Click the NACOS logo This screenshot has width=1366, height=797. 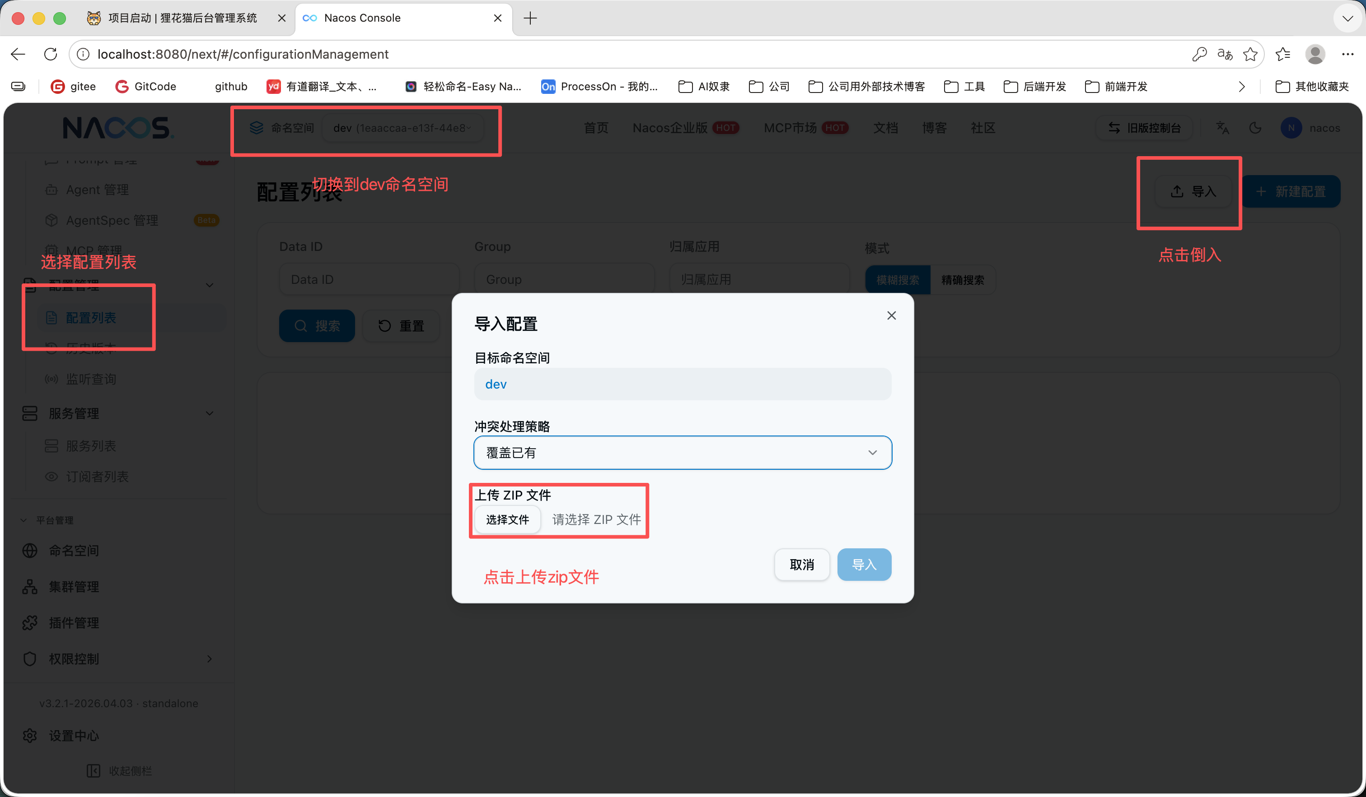[x=117, y=128]
